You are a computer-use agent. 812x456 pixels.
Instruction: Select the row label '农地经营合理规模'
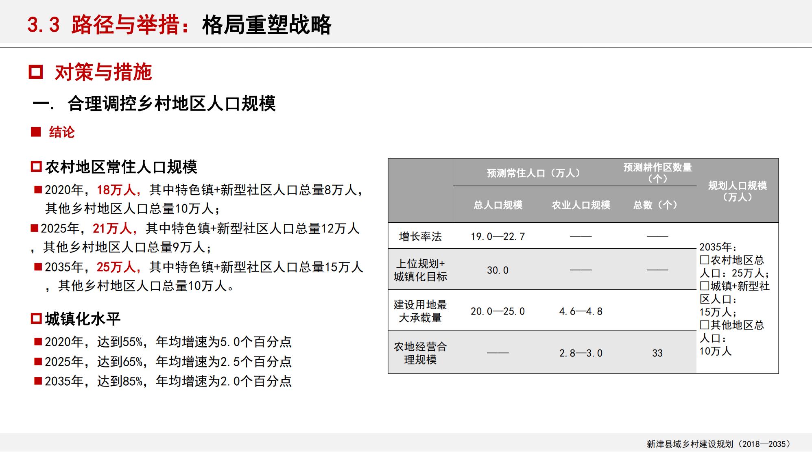420,353
